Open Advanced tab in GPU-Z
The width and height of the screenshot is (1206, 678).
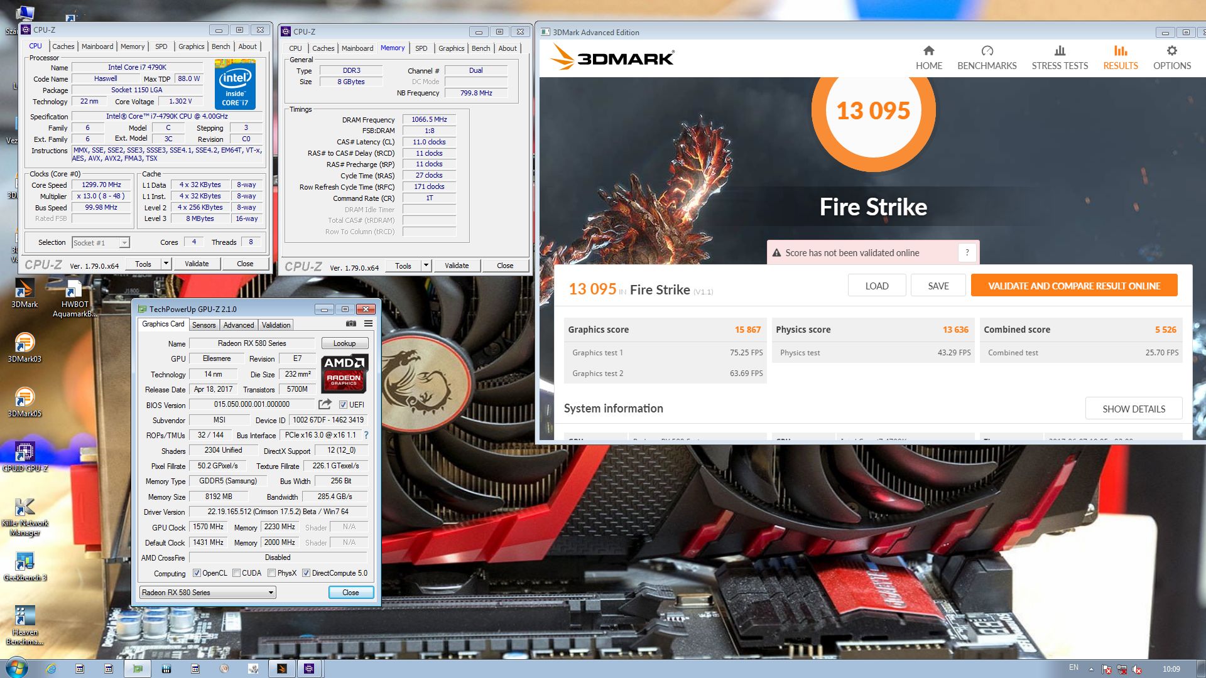click(239, 325)
